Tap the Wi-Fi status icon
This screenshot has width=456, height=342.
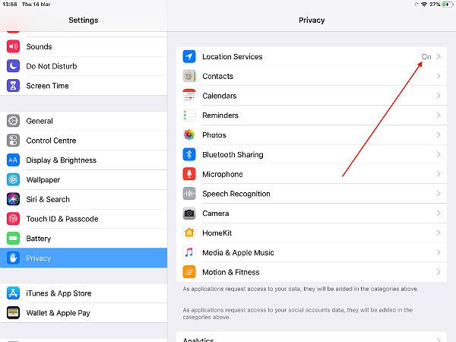pos(424,5)
